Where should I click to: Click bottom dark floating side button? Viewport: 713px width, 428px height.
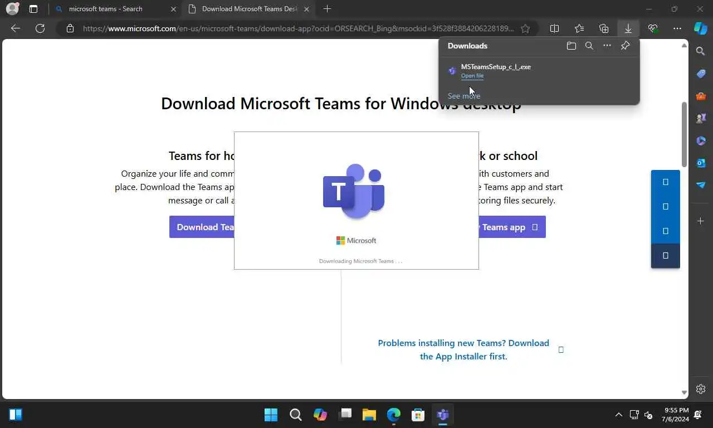(x=666, y=256)
